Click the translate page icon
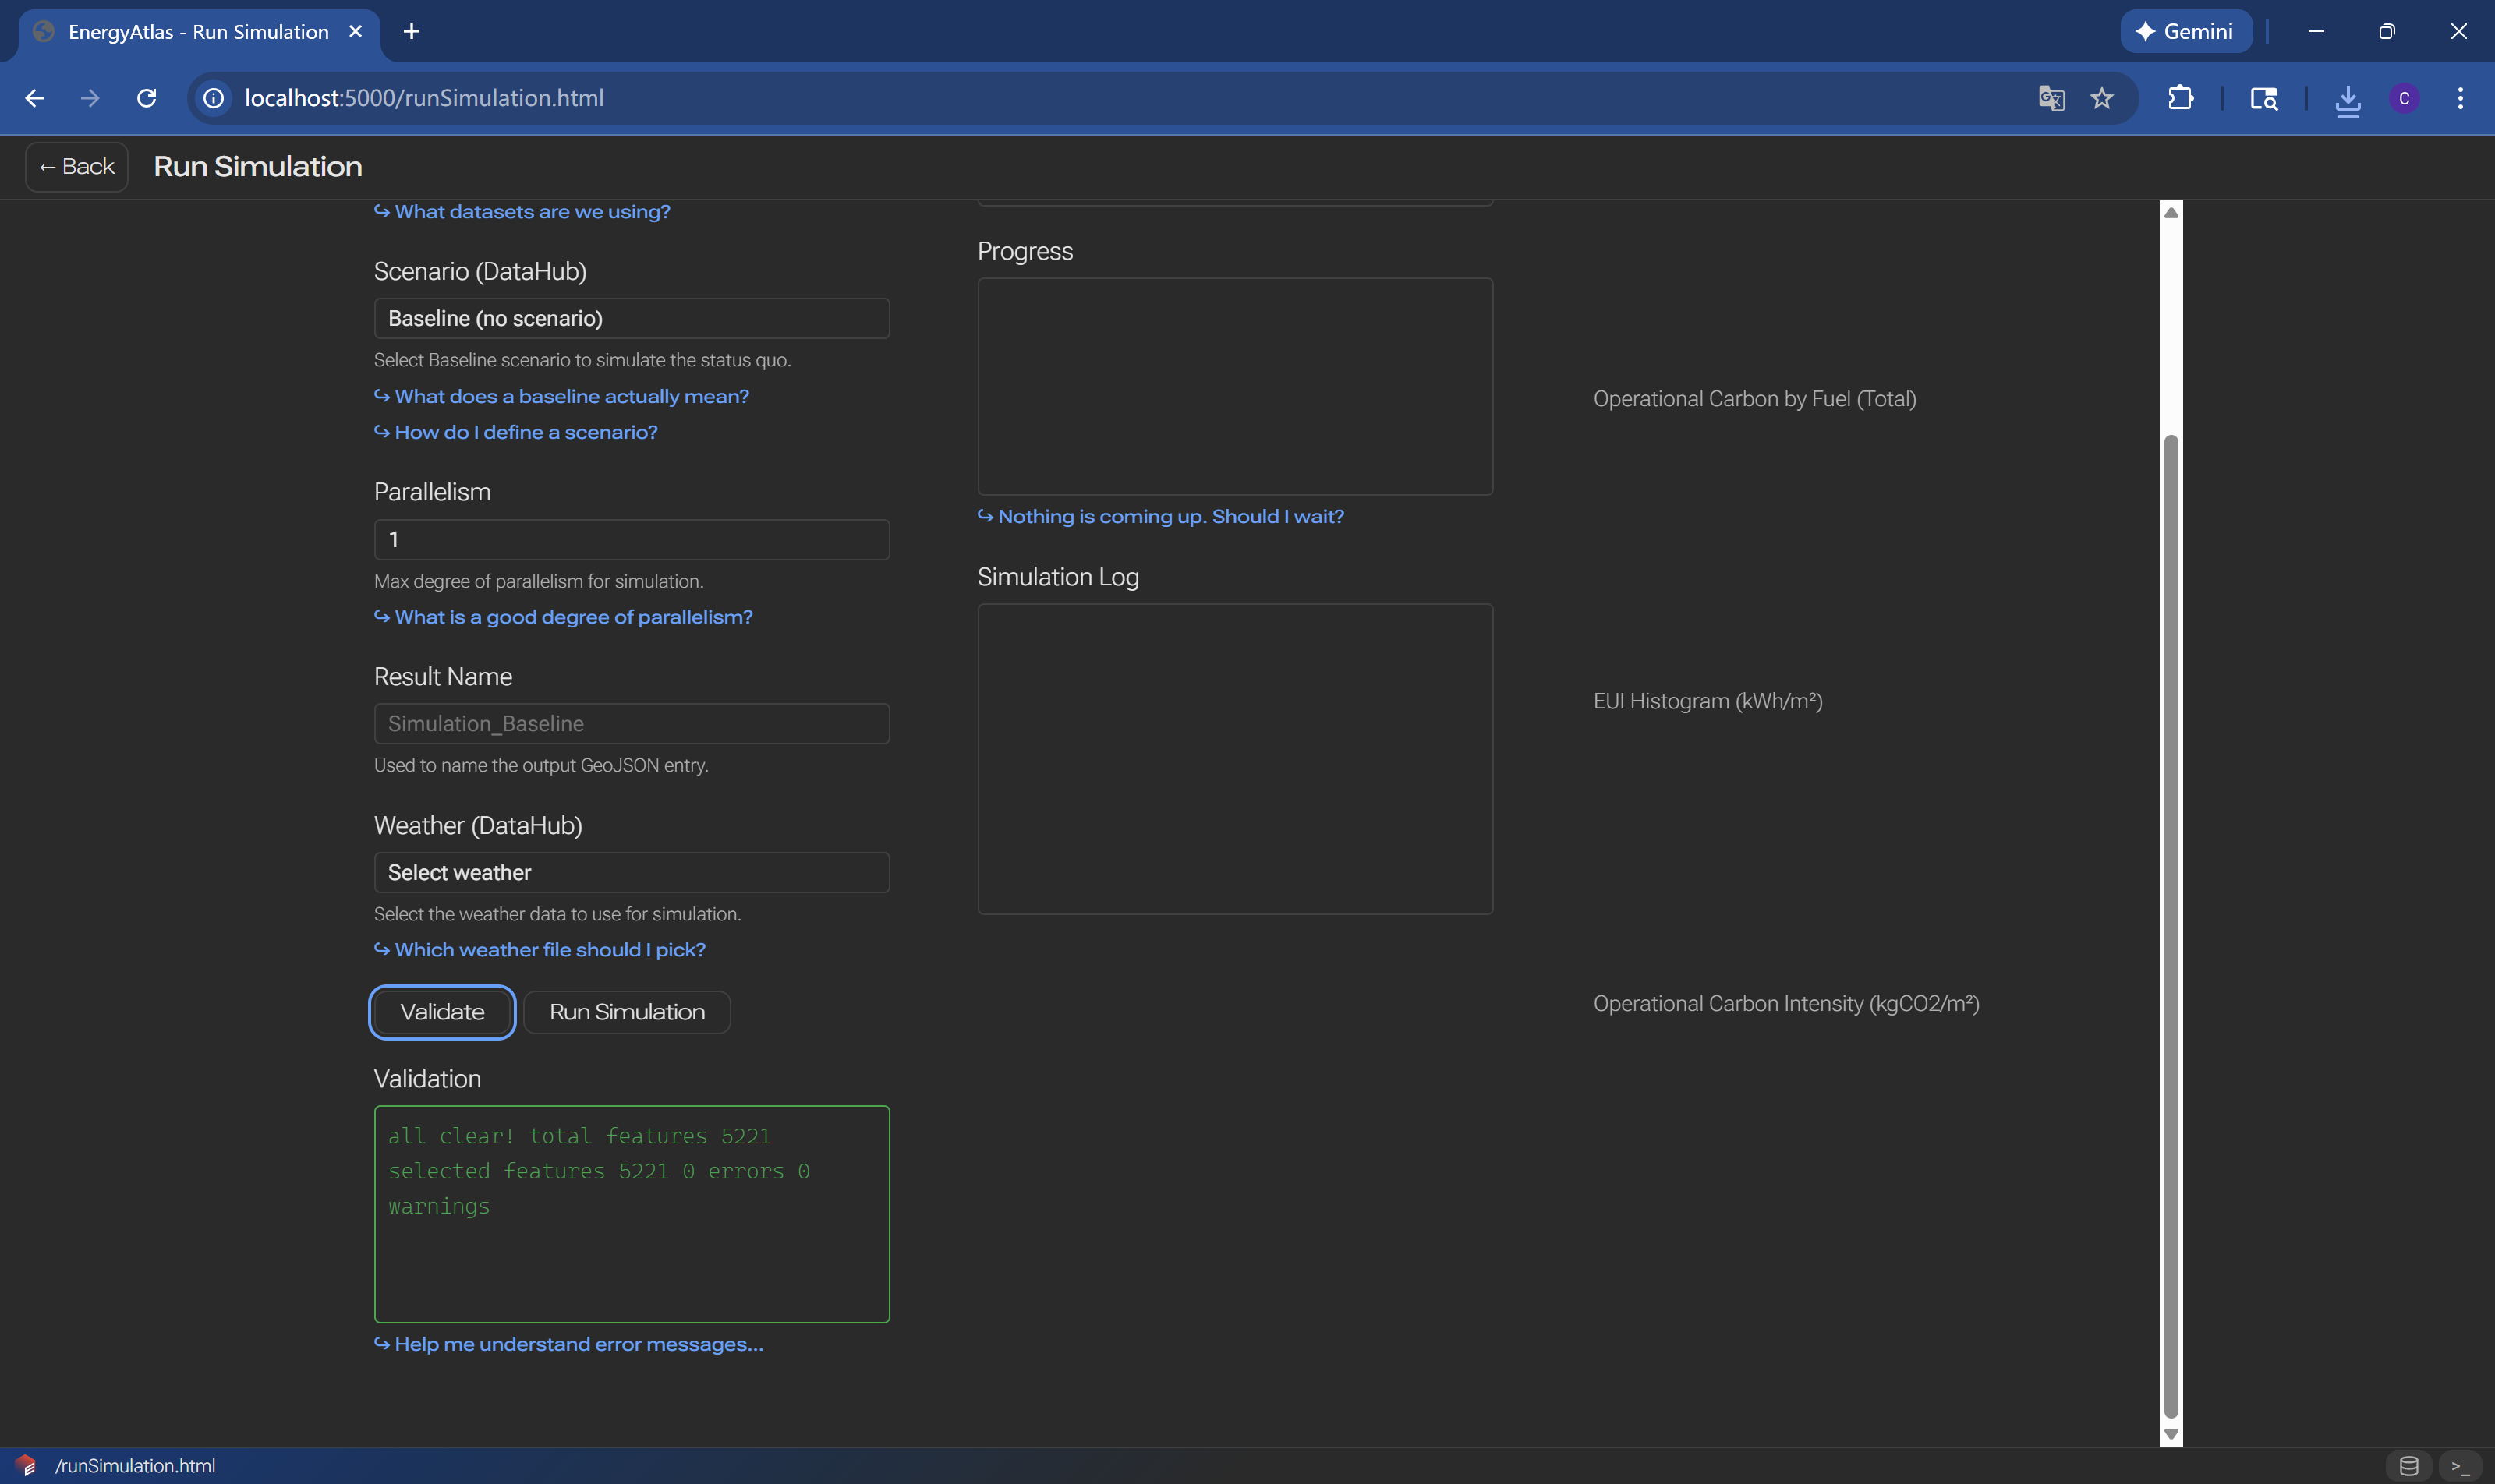This screenshot has height=1484, width=2495. click(2051, 98)
